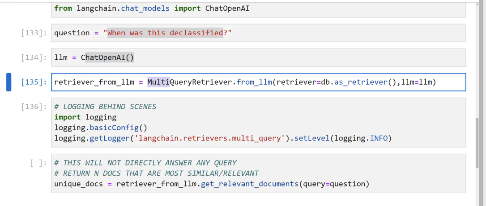Click the setLevel(logging.INFO) call
The image size is (486, 206).
point(345,139)
